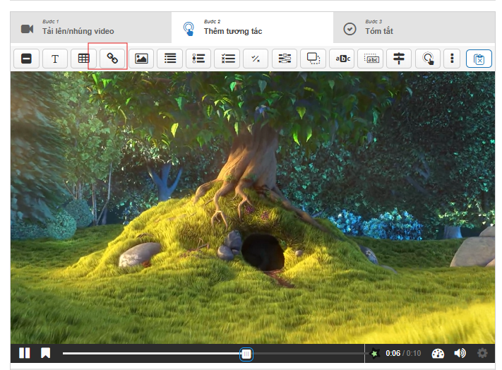Insert a Multiple Choice question

[x=227, y=59]
